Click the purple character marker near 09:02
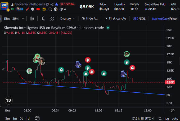Viewport: 180px width, 121px height. (x=78, y=64)
